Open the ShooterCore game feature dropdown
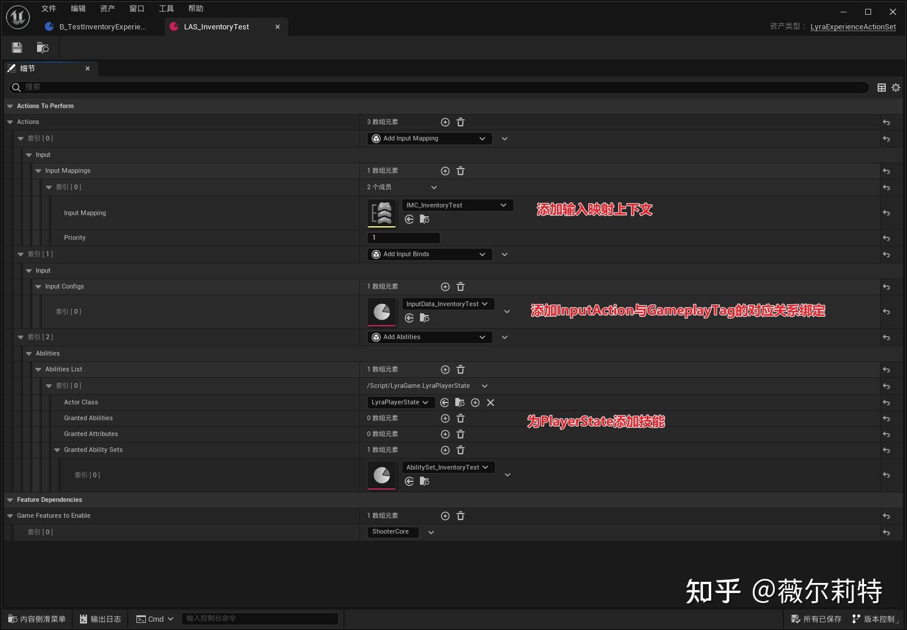Viewport: 907px width, 630px height. point(431,532)
